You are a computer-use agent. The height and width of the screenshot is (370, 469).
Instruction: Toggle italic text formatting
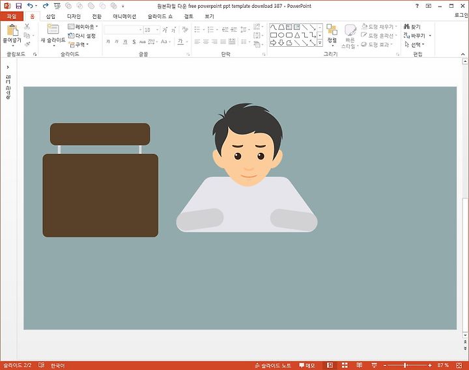coord(117,42)
